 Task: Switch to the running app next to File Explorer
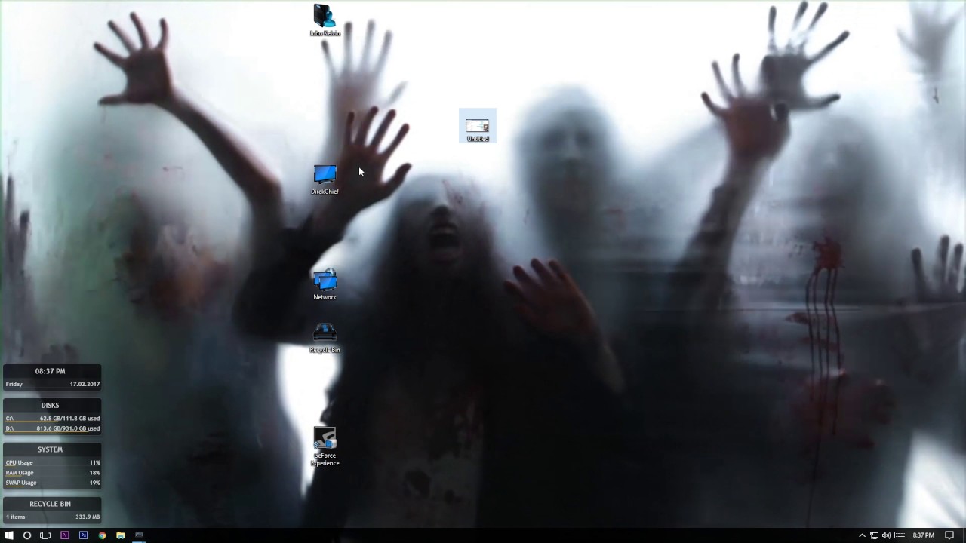point(139,535)
